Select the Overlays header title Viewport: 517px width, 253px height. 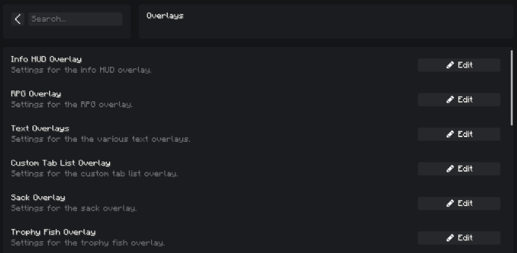[x=165, y=16]
